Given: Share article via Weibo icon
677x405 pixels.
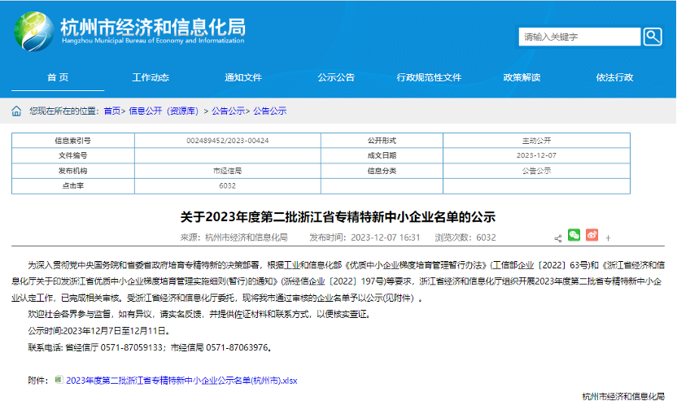Looking at the screenshot, I should (592, 235).
